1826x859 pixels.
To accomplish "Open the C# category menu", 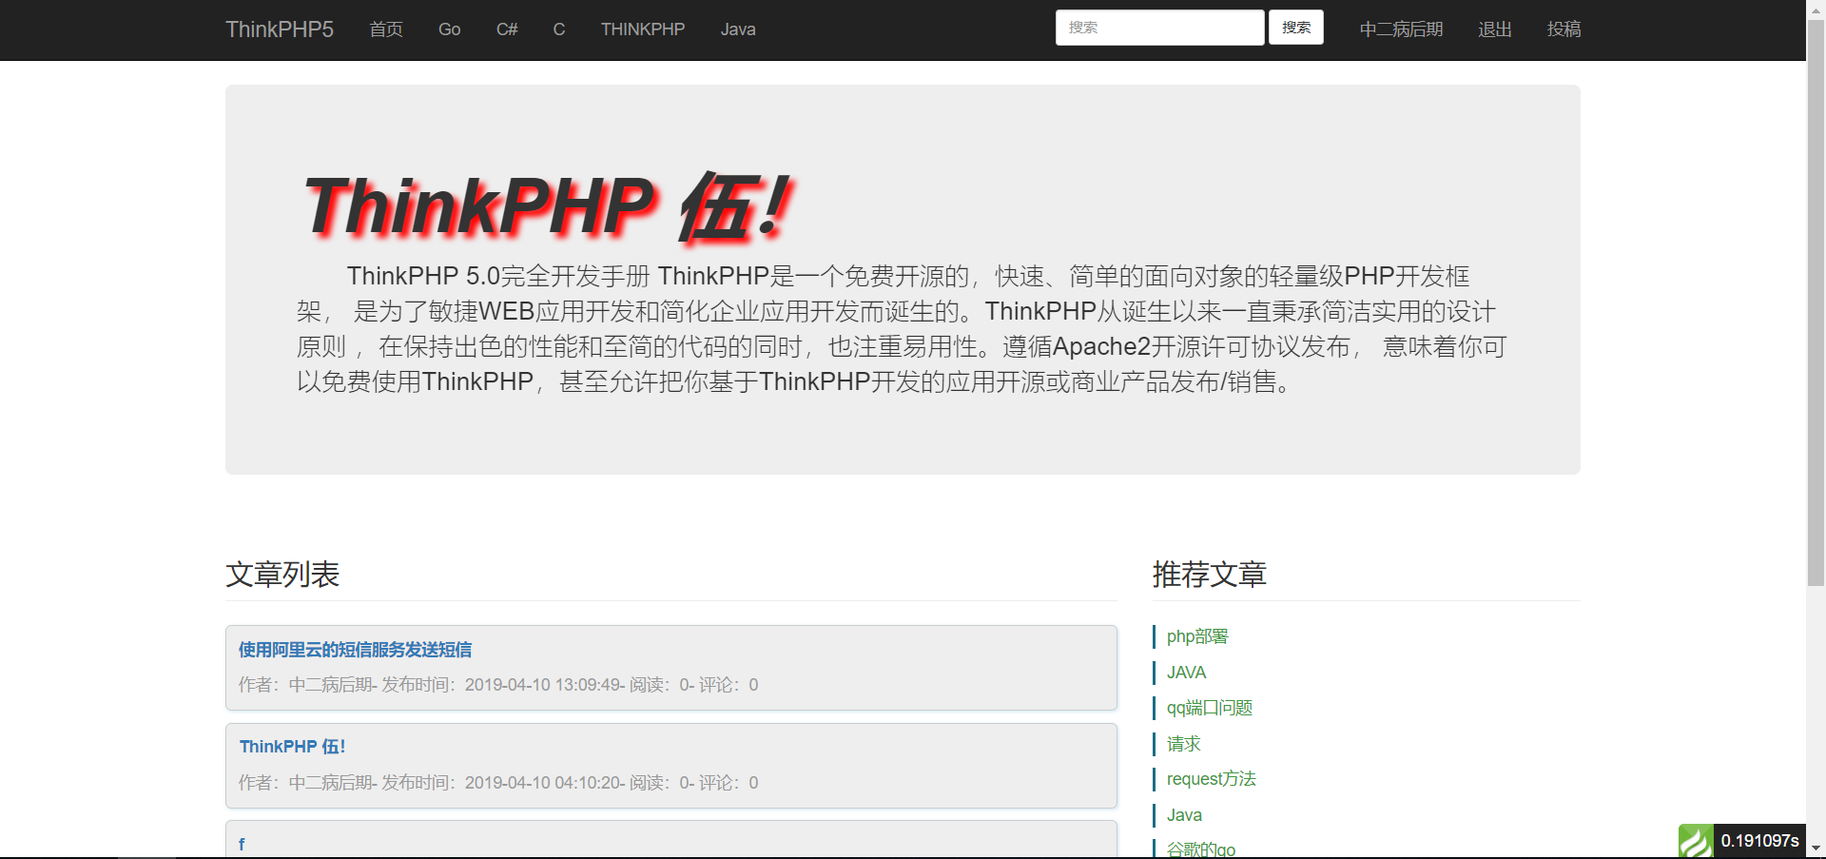I will [507, 29].
